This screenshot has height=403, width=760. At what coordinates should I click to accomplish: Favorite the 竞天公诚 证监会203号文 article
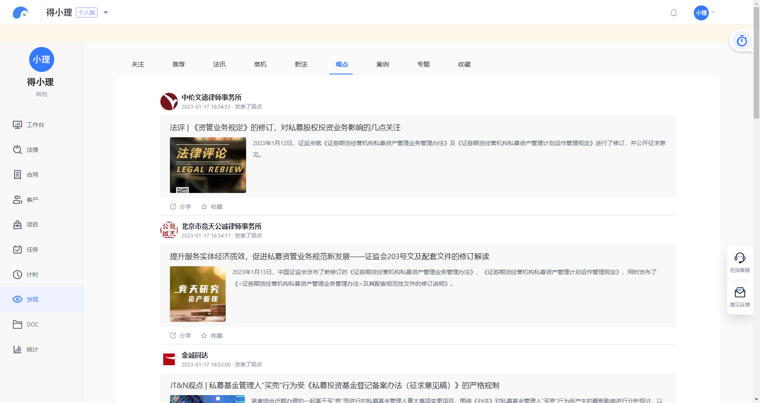[x=212, y=336]
